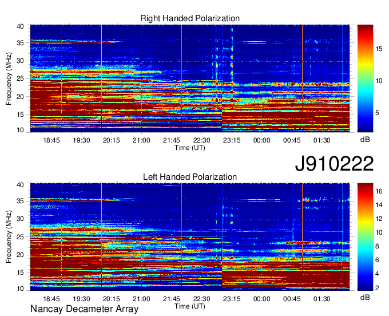
Task: Click the 00:45 time tick on Right Handed plot
Action: (292, 140)
